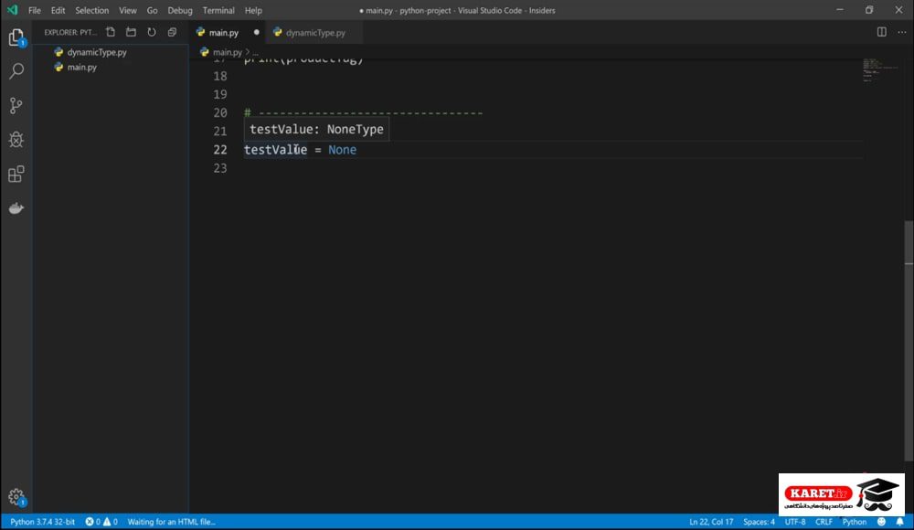Click the testValue variable on line 22
Screen dimensions: 914x530
coord(275,150)
